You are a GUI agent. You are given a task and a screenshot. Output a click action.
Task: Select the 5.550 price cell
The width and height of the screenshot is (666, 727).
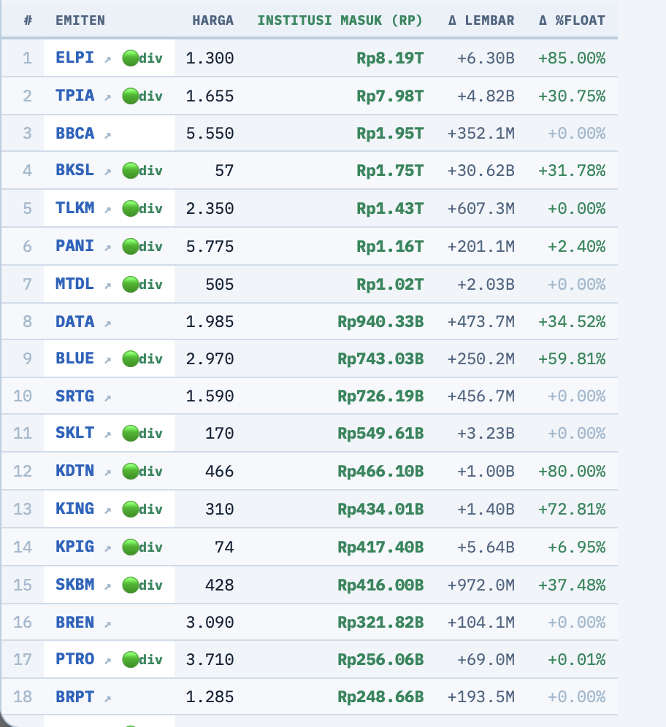pyautogui.click(x=210, y=134)
